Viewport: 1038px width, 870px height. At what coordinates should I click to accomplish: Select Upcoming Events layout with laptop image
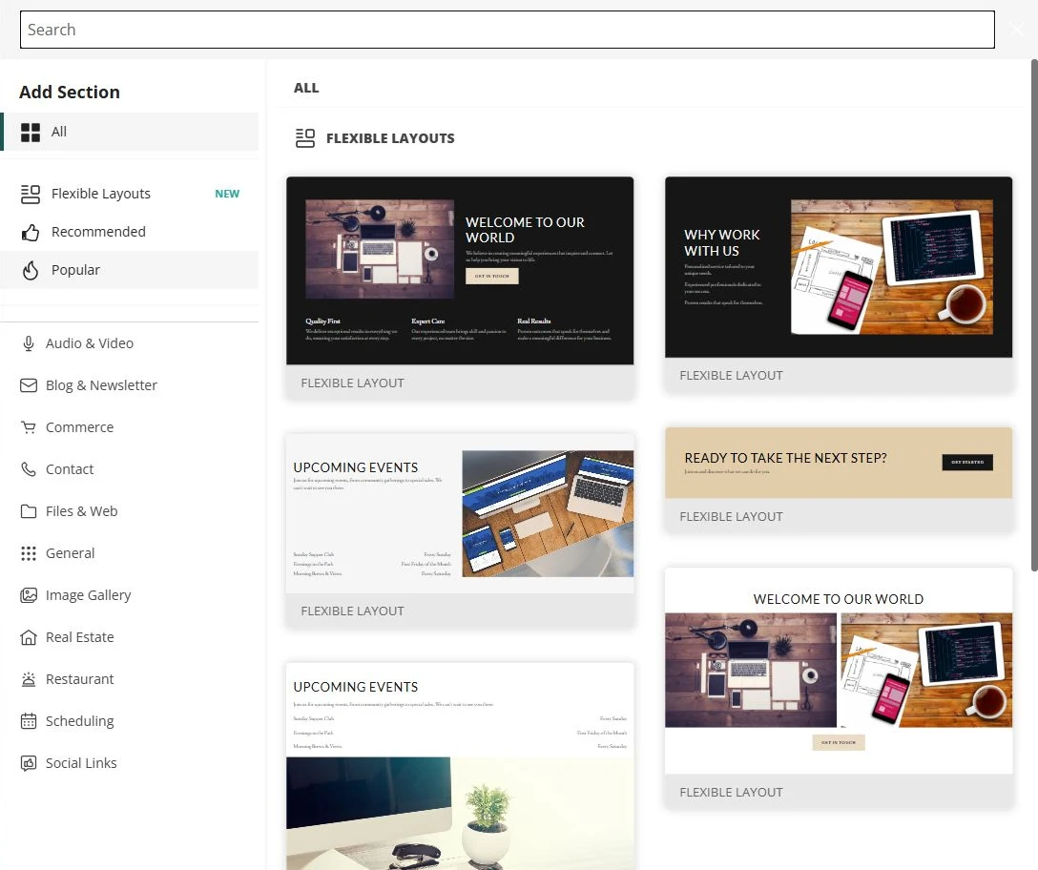[460, 530]
